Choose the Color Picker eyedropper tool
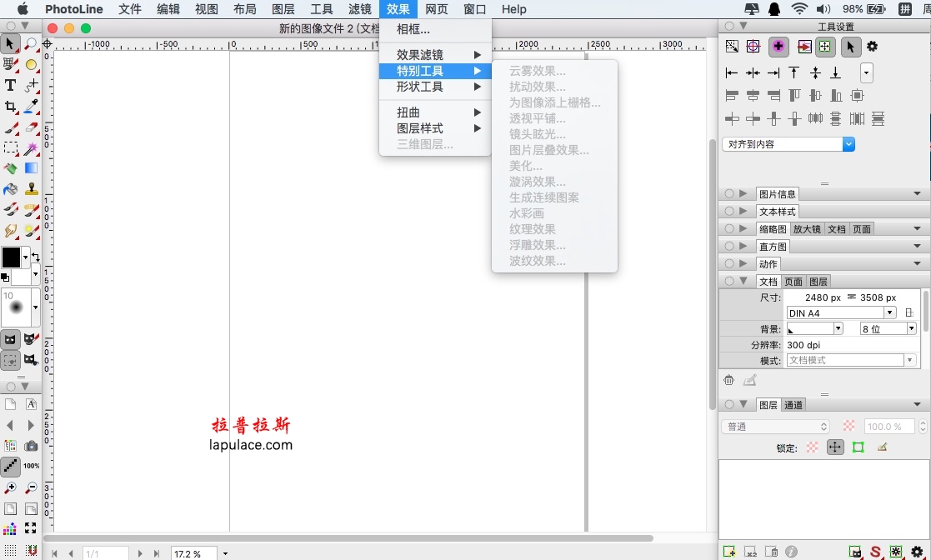 click(31, 107)
